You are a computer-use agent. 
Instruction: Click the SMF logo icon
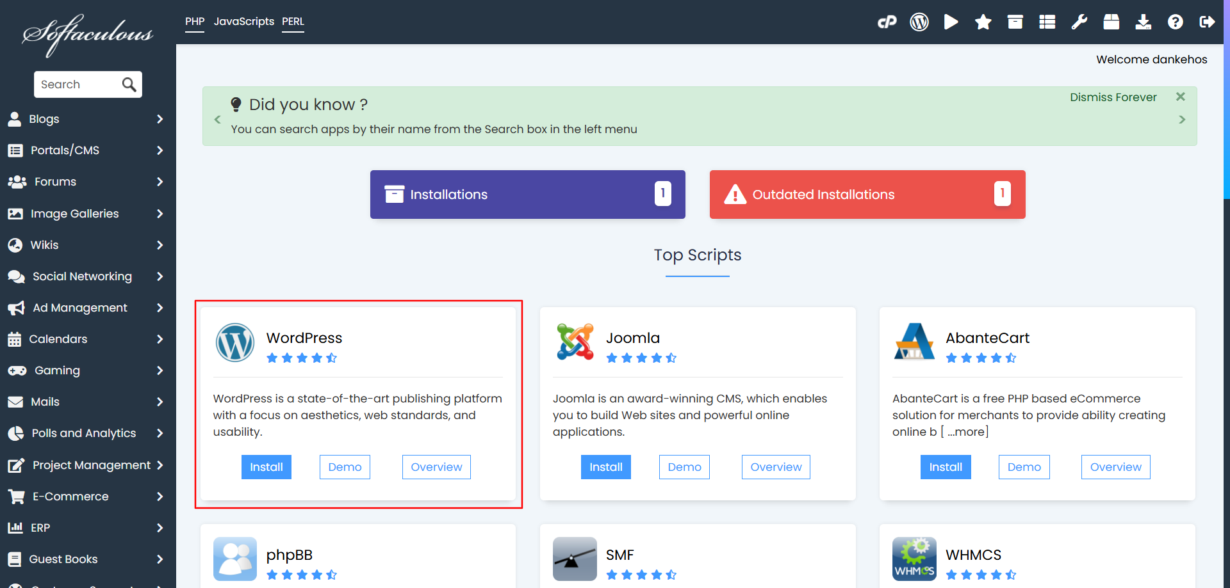[x=575, y=559]
